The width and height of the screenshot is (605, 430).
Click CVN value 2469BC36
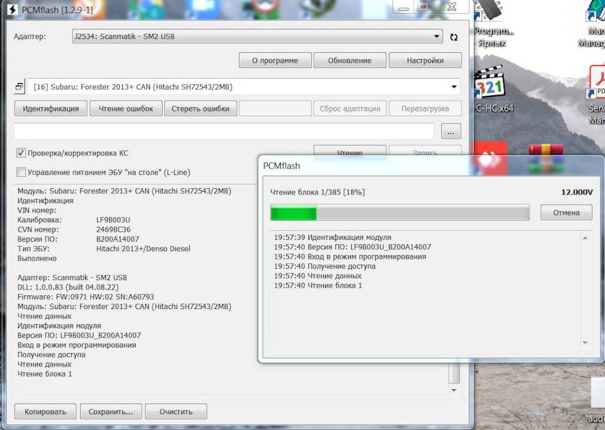click(113, 230)
